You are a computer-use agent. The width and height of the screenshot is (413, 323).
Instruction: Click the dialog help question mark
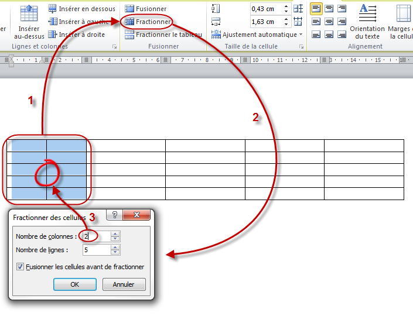[x=115, y=215]
